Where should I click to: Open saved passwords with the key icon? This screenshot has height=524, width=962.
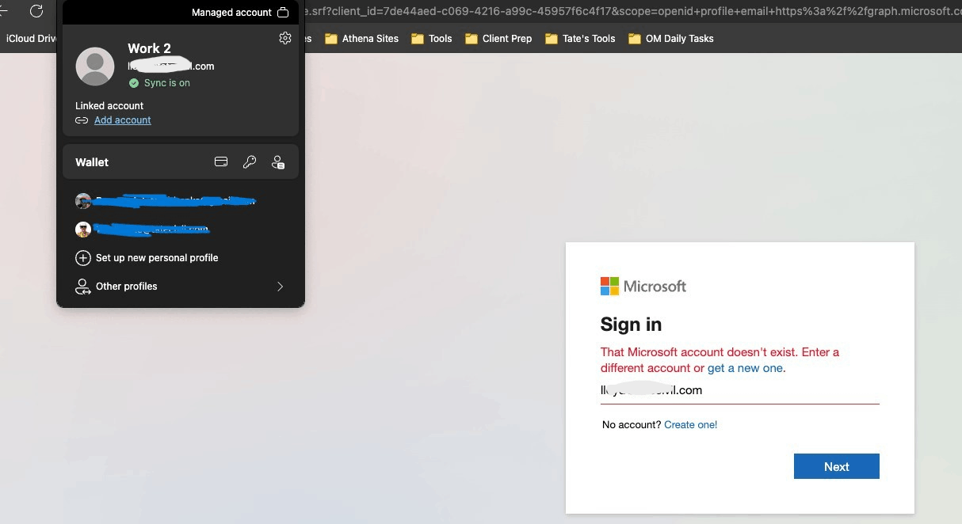(x=250, y=161)
